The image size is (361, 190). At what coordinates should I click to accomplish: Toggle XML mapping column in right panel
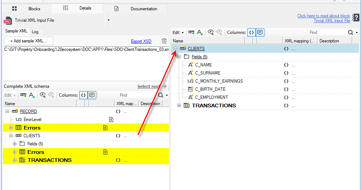coord(251,32)
